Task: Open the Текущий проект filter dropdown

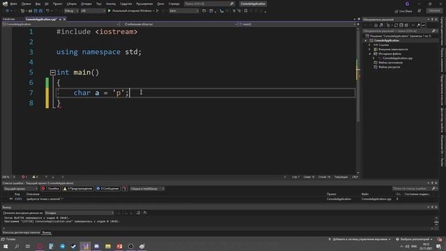Action: pyautogui.click(x=20, y=189)
